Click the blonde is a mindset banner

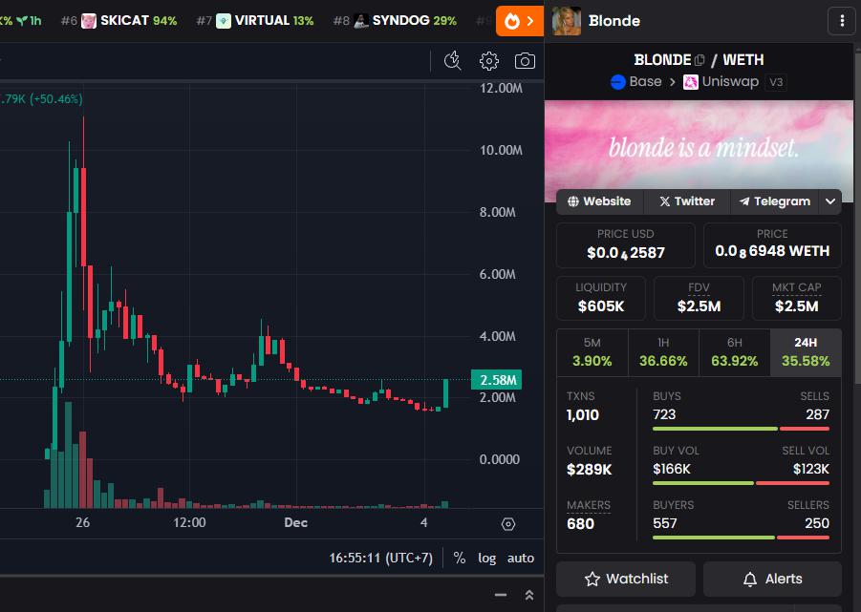coord(699,148)
